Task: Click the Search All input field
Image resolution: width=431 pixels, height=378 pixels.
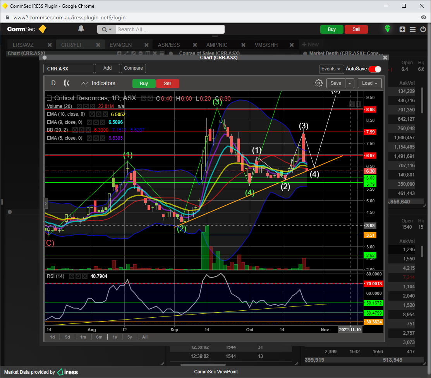Action: click(x=170, y=29)
